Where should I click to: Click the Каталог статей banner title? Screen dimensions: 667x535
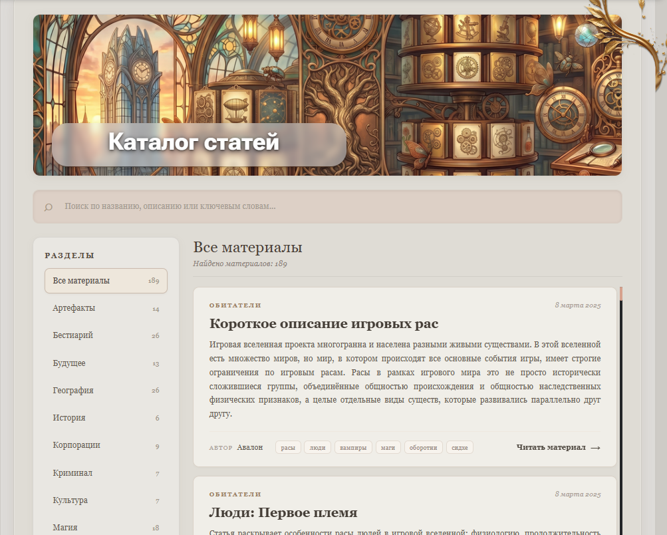[x=194, y=142]
